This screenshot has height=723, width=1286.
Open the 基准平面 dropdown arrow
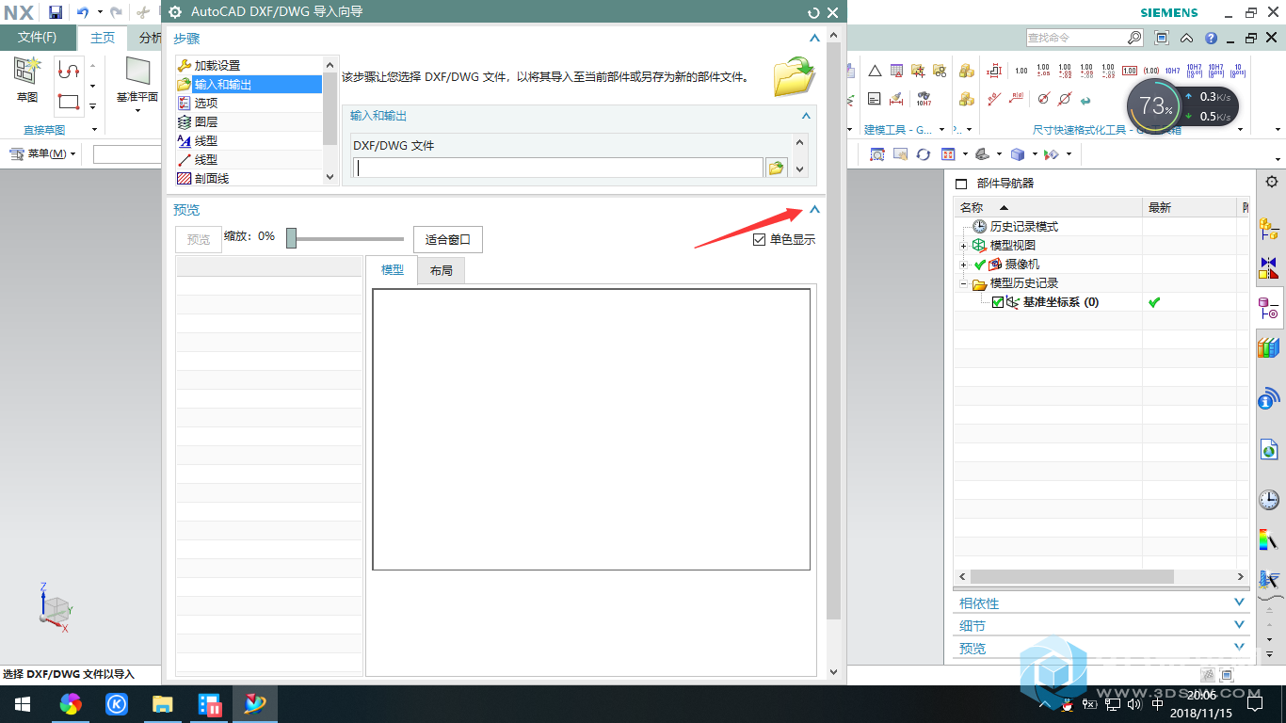point(137,111)
